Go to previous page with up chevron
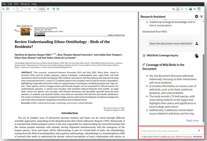The height and width of the screenshot is (141, 207). [14, 9]
